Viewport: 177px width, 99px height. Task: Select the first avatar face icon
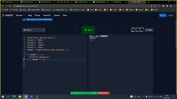(133, 30)
